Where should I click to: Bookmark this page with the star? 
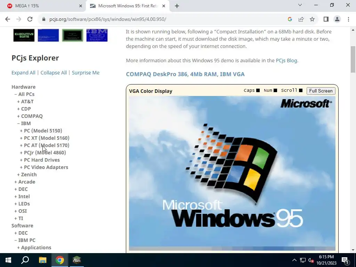coord(312,19)
